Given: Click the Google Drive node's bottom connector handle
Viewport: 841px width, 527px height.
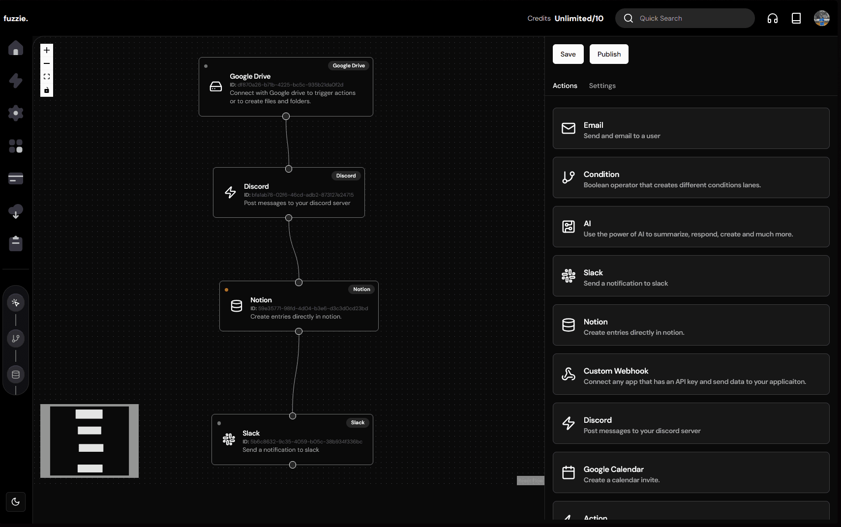Looking at the screenshot, I should tap(286, 117).
